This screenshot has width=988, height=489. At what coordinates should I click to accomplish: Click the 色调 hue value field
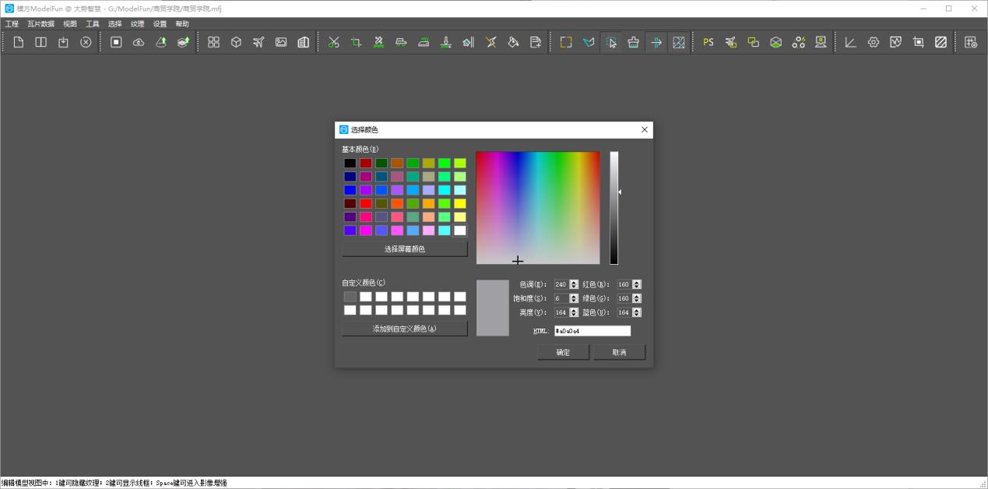[561, 284]
